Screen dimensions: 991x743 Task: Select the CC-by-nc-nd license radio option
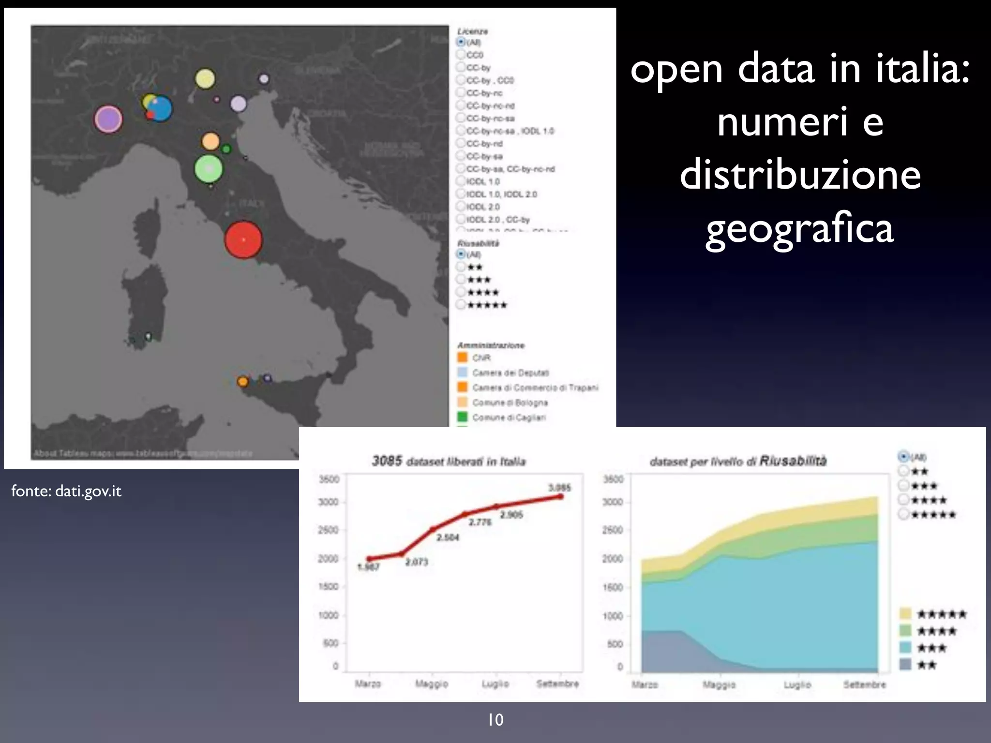coord(461,105)
